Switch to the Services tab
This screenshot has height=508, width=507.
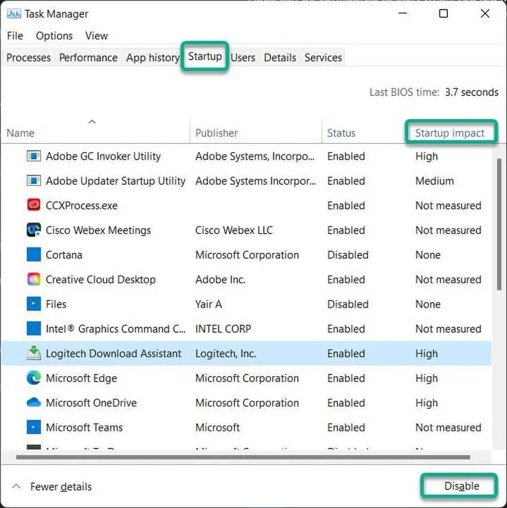[x=323, y=58]
